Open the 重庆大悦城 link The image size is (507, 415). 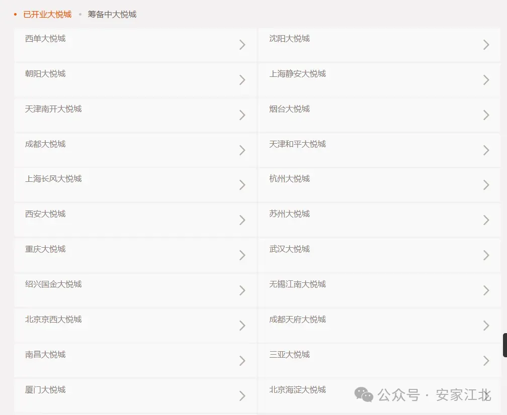(45, 249)
